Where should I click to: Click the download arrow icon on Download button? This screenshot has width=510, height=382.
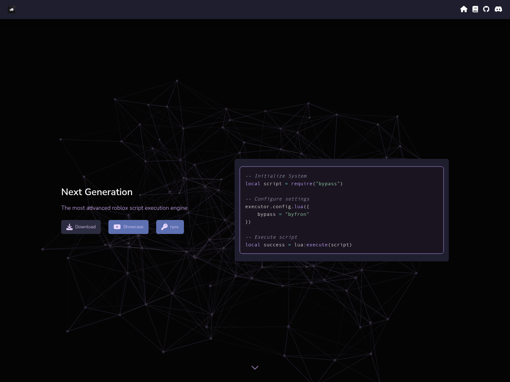click(x=69, y=227)
